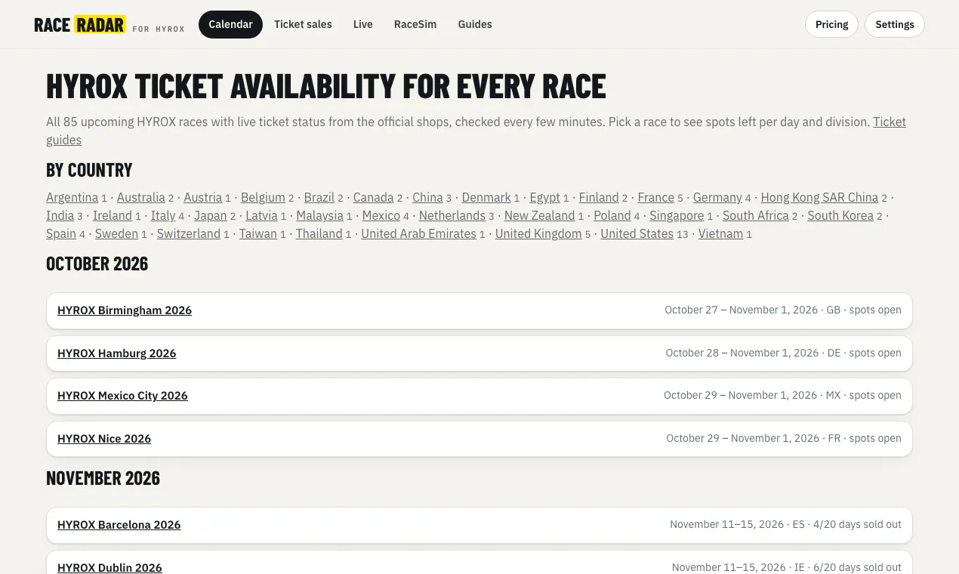Select Austria in country list
The height and width of the screenshot is (574, 959).
click(202, 197)
